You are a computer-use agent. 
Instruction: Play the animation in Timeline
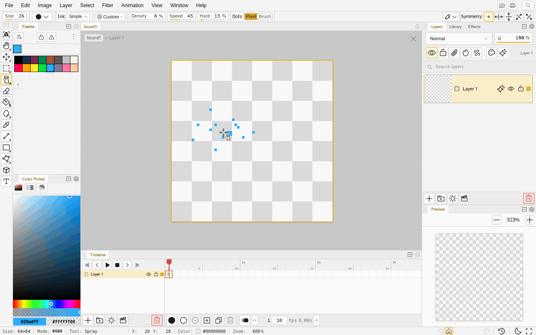(x=108, y=265)
